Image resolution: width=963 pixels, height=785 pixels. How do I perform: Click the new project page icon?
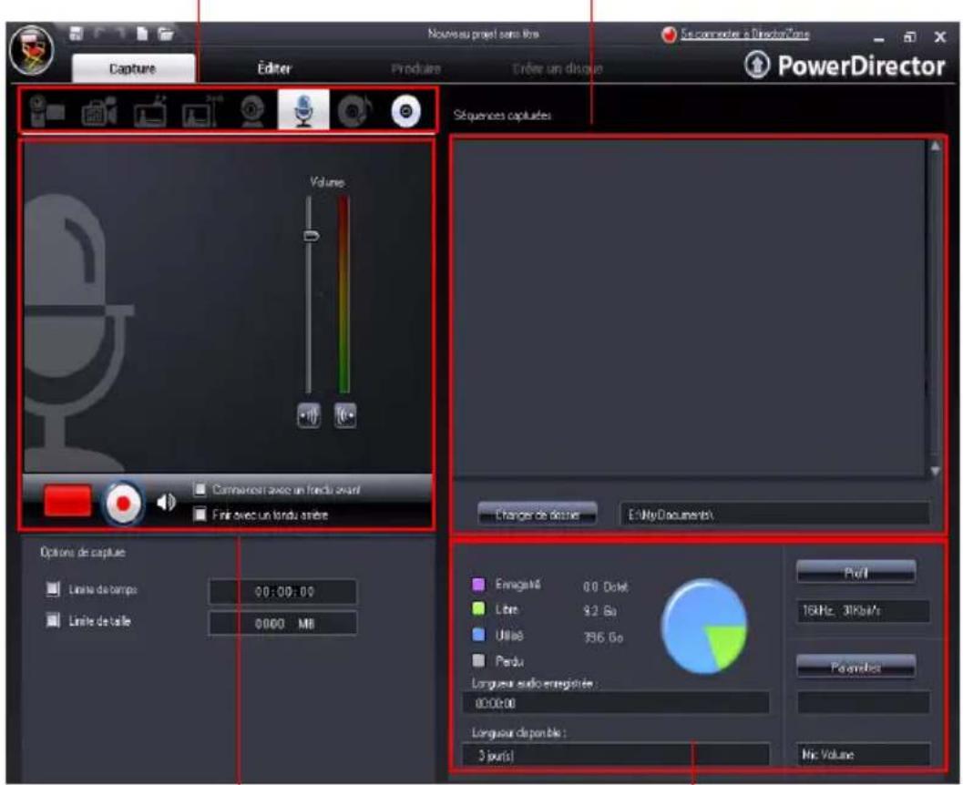tap(142, 34)
